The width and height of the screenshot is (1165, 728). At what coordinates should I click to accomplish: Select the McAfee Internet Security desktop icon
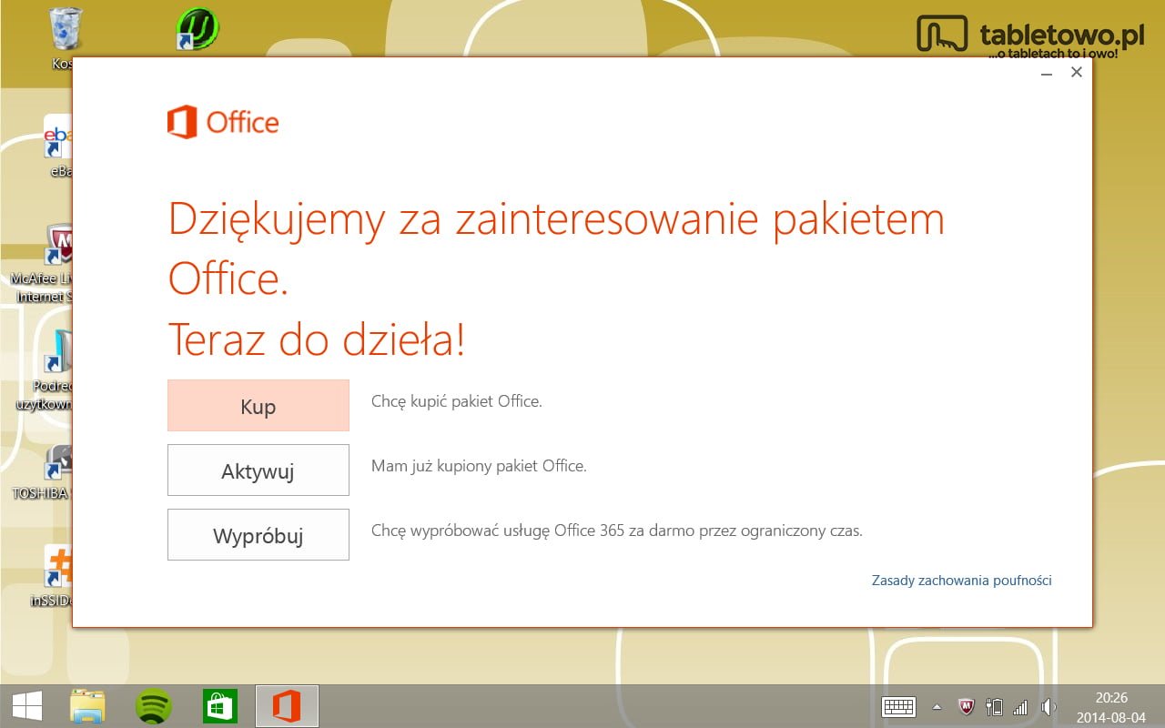tap(44, 264)
